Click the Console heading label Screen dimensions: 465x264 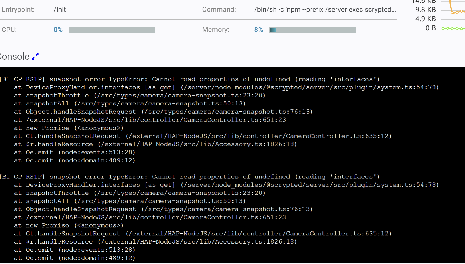coord(15,56)
